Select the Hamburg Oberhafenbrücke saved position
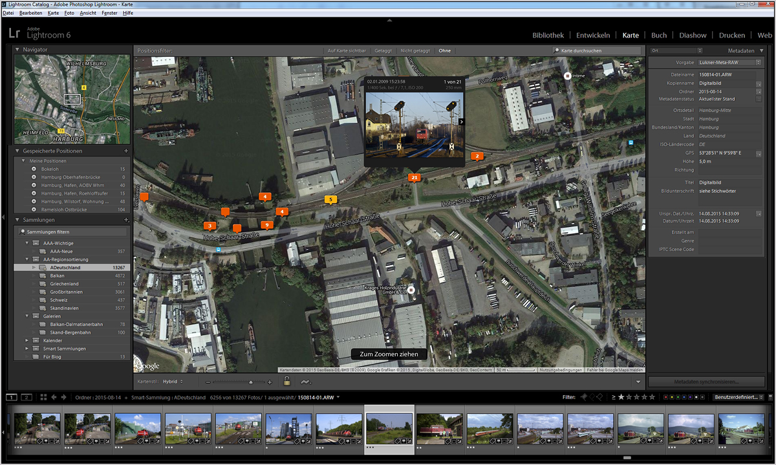The width and height of the screenshot is (776, 465). point(72,177)
